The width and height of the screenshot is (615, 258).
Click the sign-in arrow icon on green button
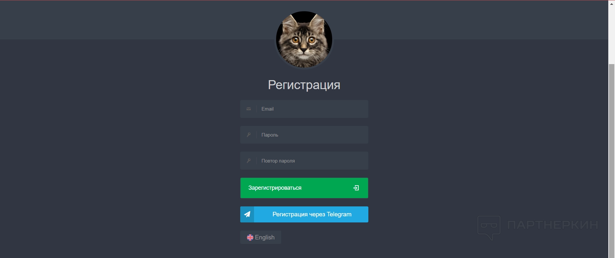356,188
